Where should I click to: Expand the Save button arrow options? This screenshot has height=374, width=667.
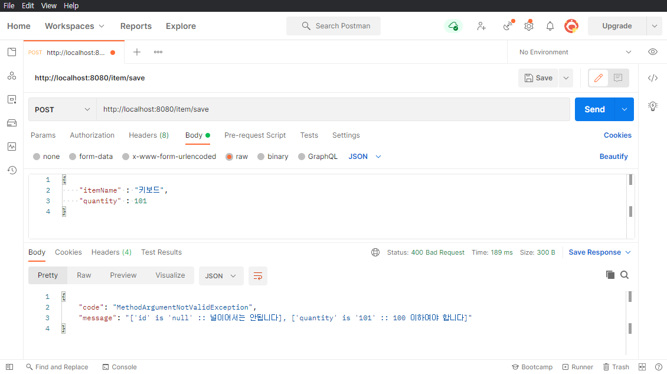pyautogui.click(x=565, y=78)
